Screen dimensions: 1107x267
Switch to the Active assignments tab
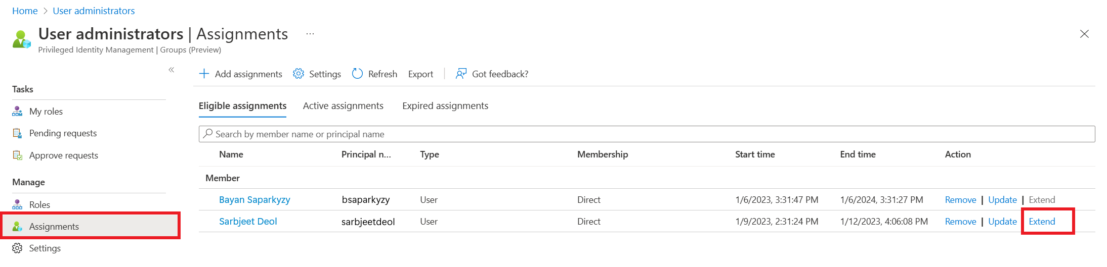click(343, 106)
